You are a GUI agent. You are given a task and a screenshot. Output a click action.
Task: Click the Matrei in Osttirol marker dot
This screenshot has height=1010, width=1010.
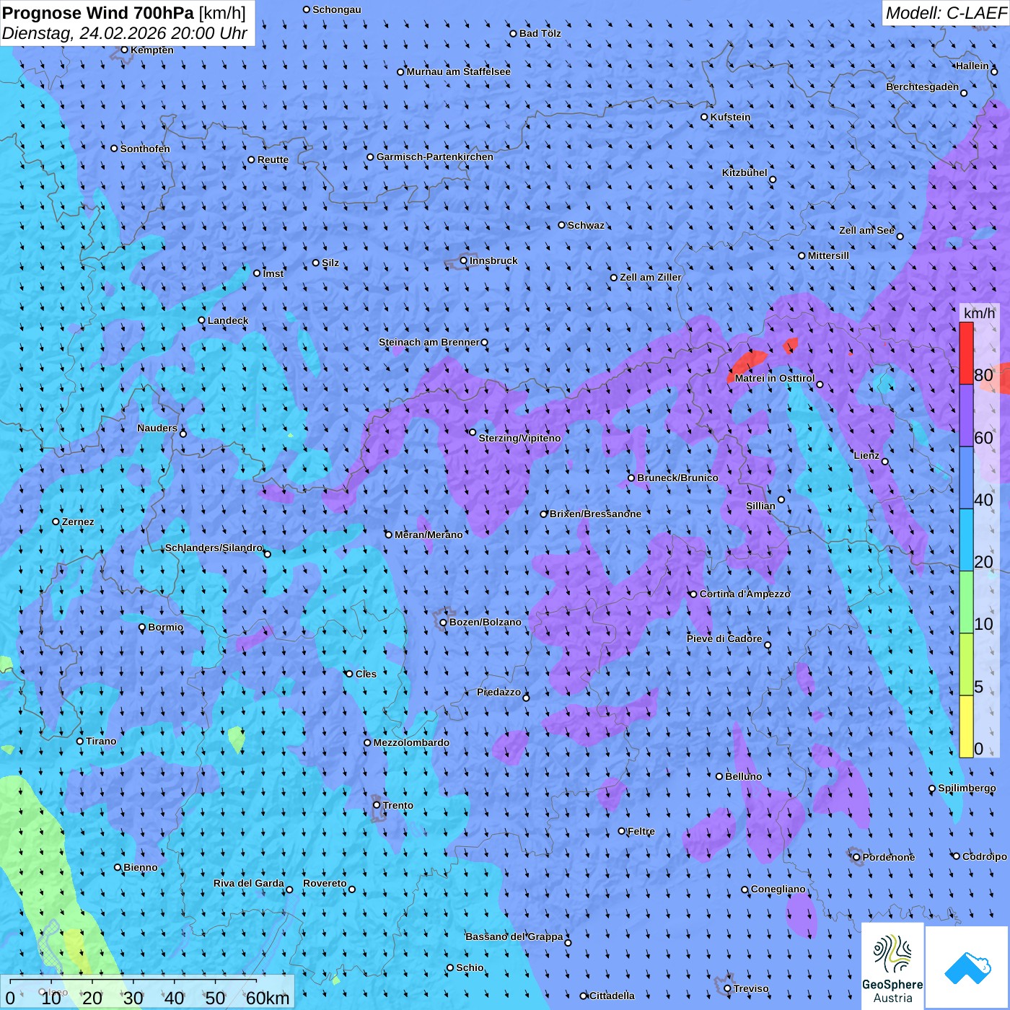[820, 385]
